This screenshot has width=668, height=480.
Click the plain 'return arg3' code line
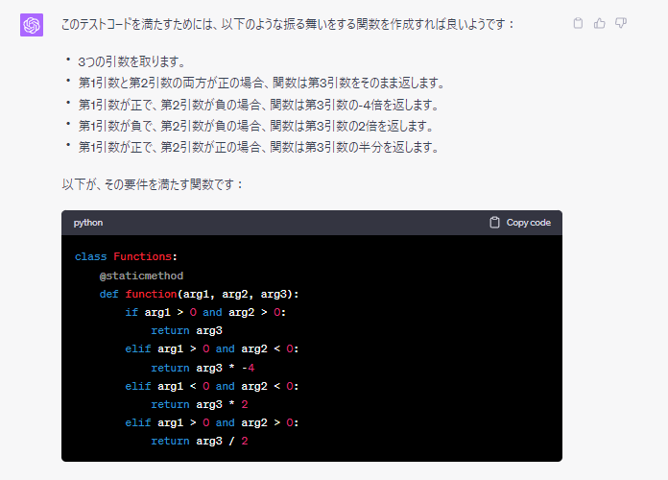pos(186,331)
